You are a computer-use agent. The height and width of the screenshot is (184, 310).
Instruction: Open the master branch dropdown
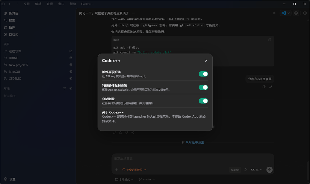[x=147, y=180]
